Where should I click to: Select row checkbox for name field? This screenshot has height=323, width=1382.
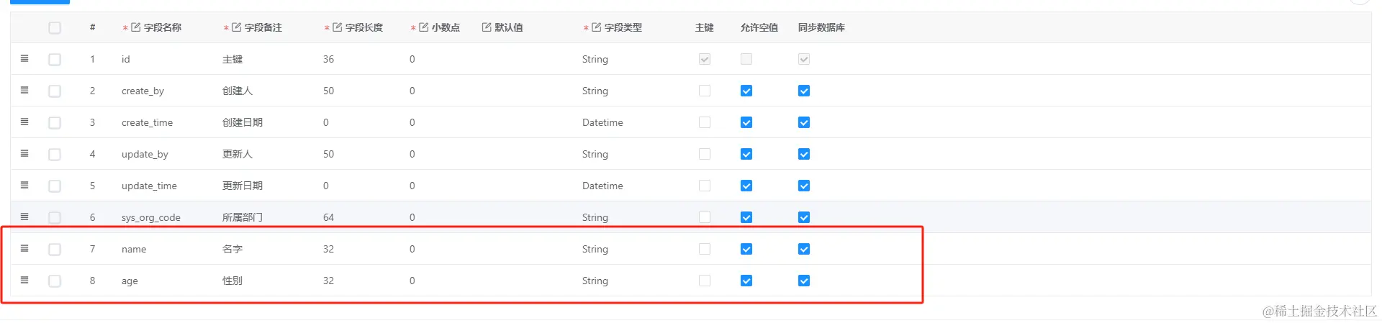click(x=55, y=250)
